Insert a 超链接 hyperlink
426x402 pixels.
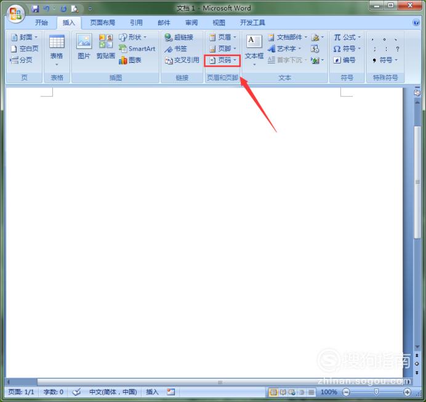[x=179, y=37]
